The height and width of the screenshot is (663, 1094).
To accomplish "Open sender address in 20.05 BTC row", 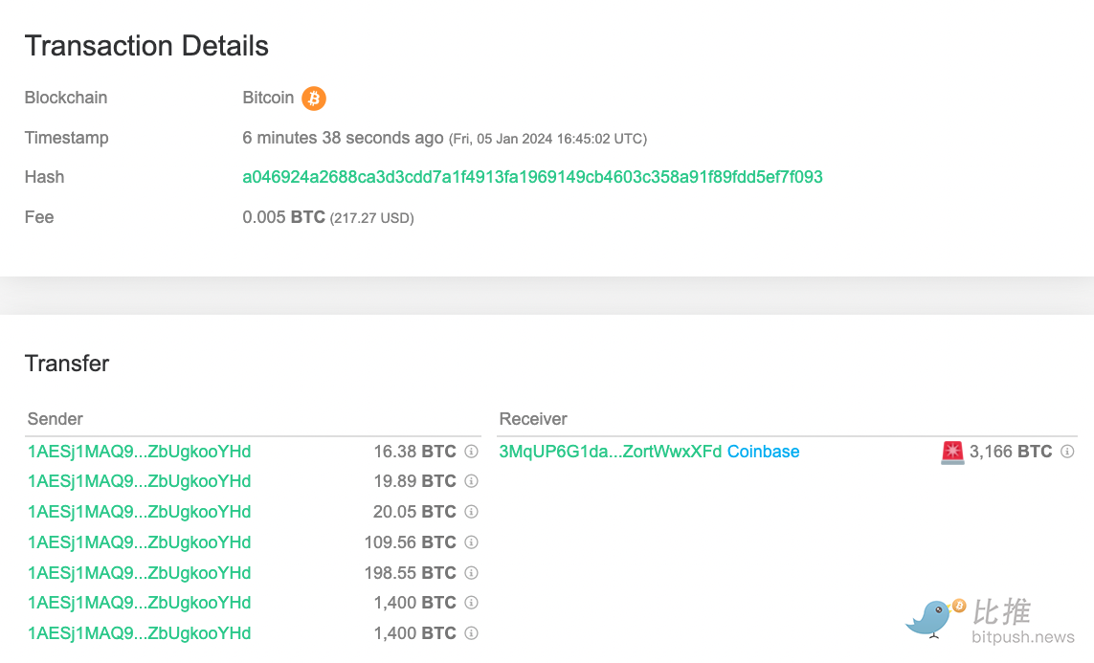I will click(140, 512).
